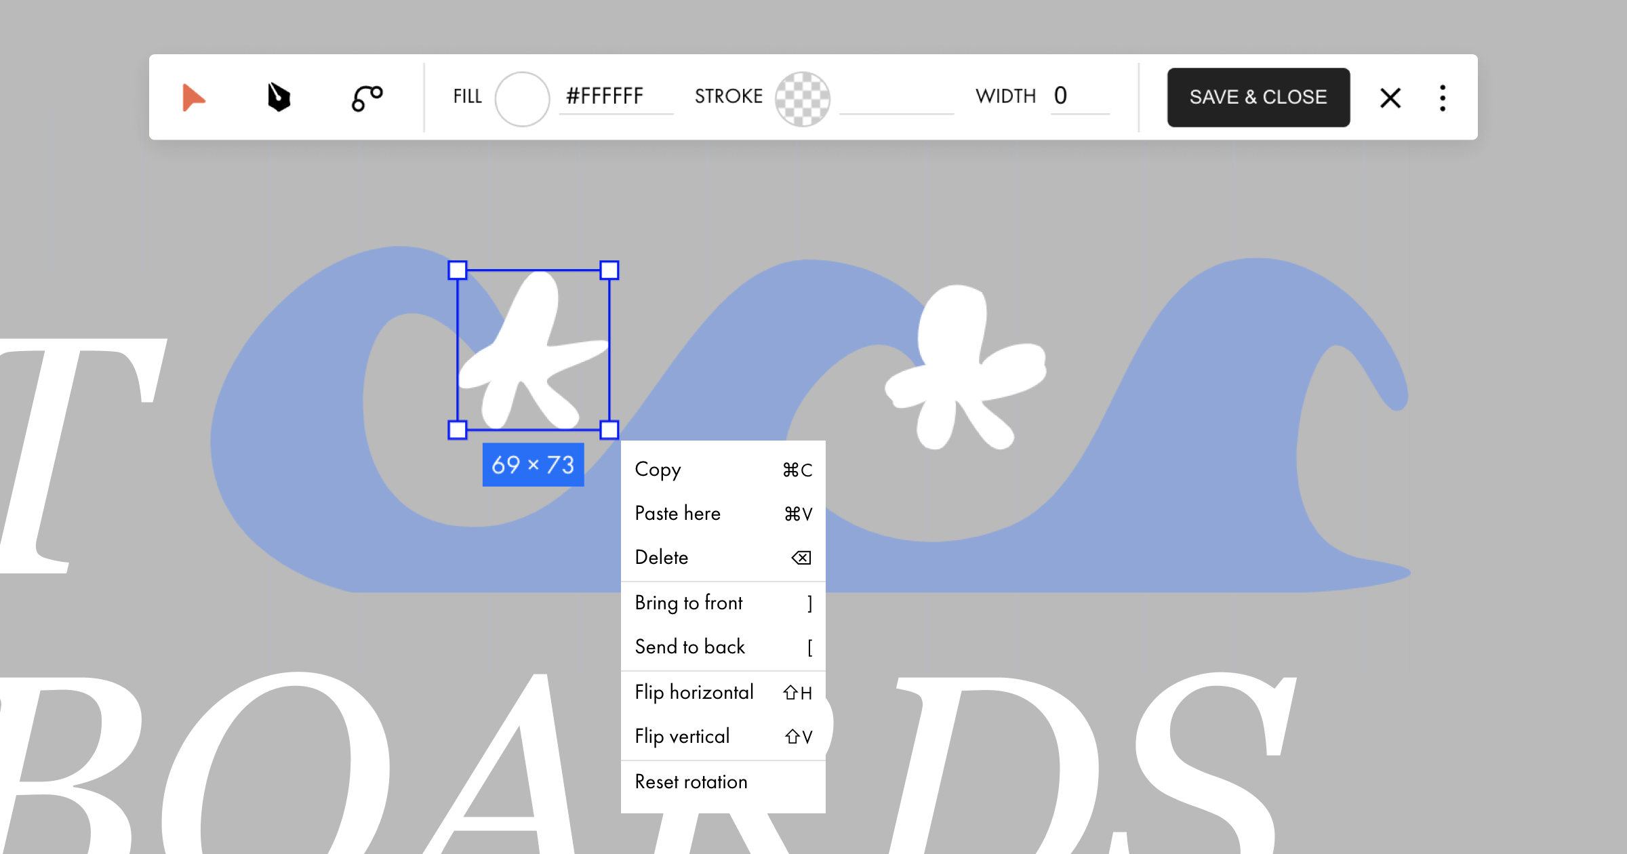This screenshot has width=1627, height=854.
Task: Choose Paste here from context menu
Action: pyautogui.click(x=723, y=513)
